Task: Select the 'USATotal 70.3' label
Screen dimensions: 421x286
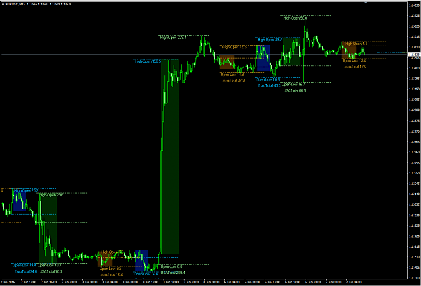Action: (51, 271)
